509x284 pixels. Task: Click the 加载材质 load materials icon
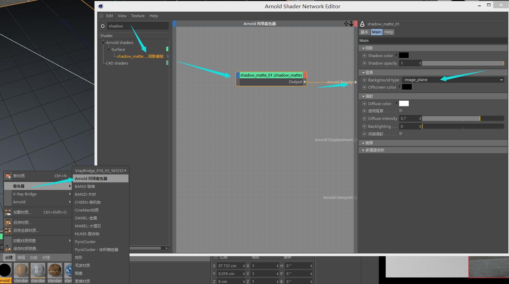8,212
